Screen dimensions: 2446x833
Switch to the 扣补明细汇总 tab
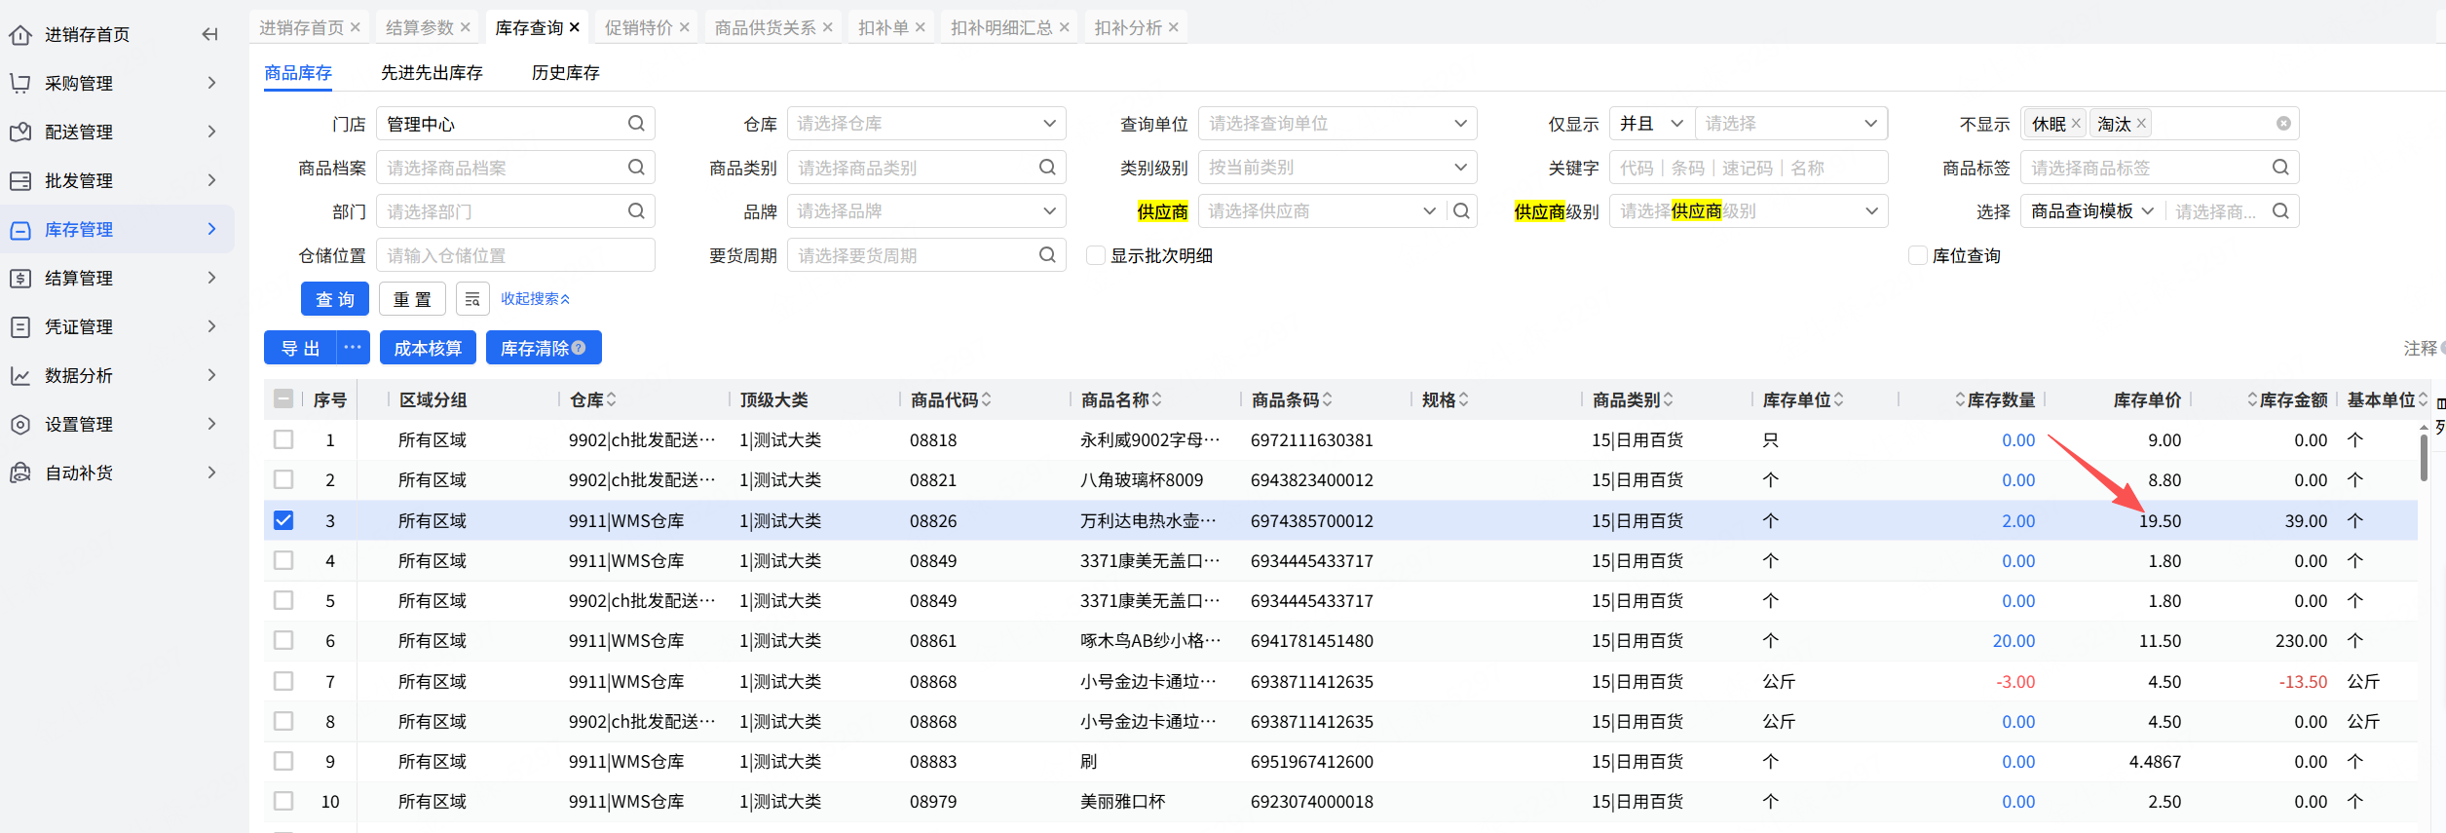click(1001, 27)
